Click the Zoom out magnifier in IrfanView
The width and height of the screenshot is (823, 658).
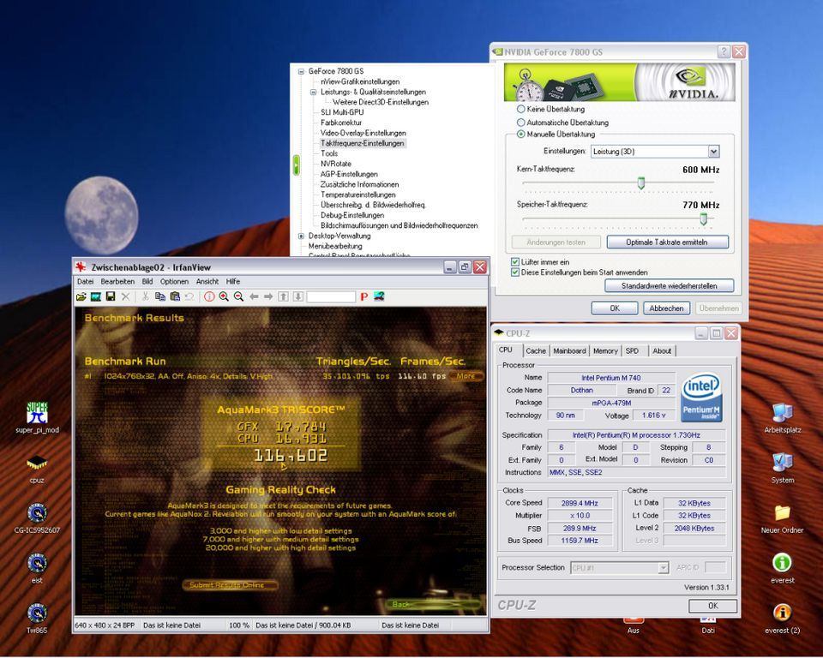coord(238,297)
